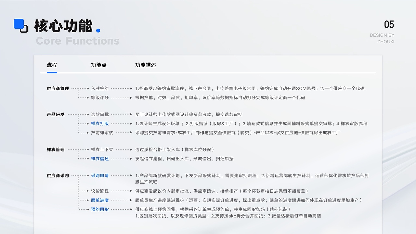Click the 产前样审核 function point
This screenshot has width=416, height=234.
click(102, 133)
